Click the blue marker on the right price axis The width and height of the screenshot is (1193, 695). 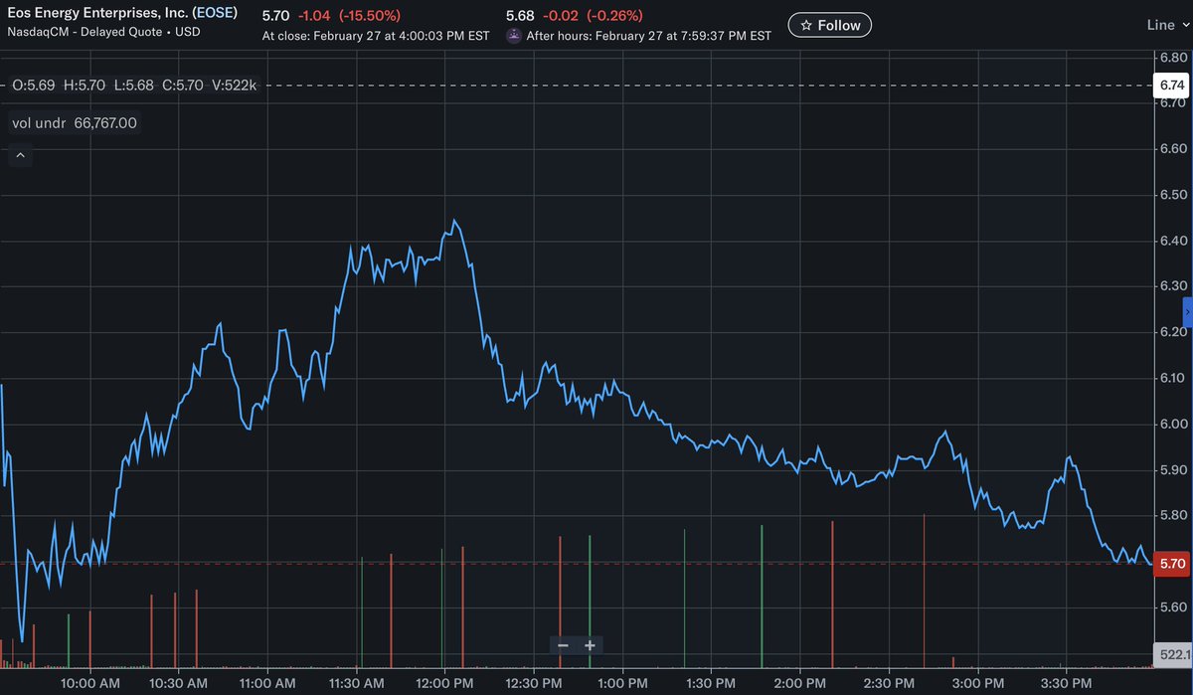(1185, 313)
